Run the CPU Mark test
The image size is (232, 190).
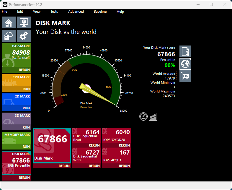[x=26, y=89]
